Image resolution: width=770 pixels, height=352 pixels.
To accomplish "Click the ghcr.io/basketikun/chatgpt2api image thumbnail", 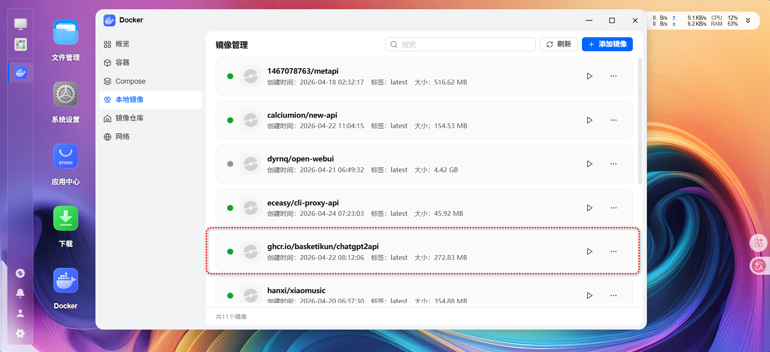I will 251,251.
